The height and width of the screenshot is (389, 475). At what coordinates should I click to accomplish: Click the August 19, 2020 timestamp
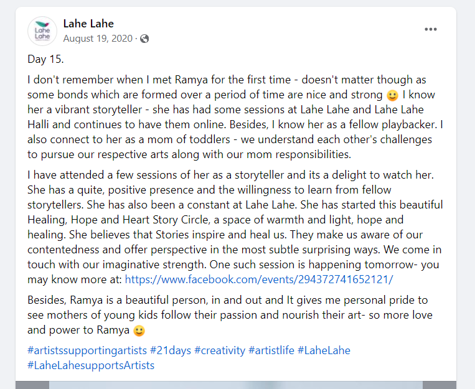click(x=98, y=39)
